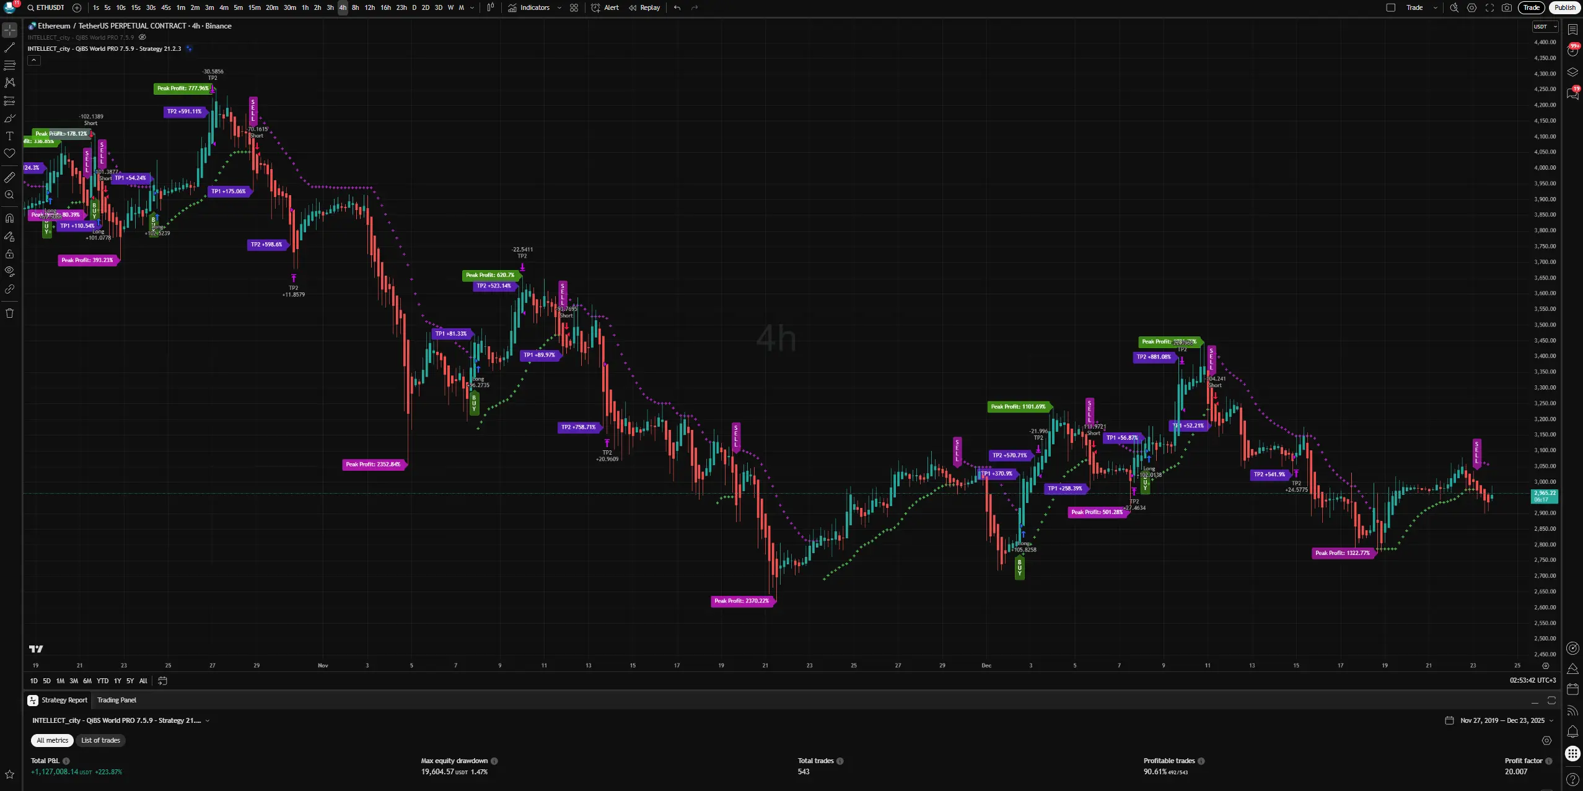
Task: Enter fullscreen chart mode
Action: [1489, 7]
